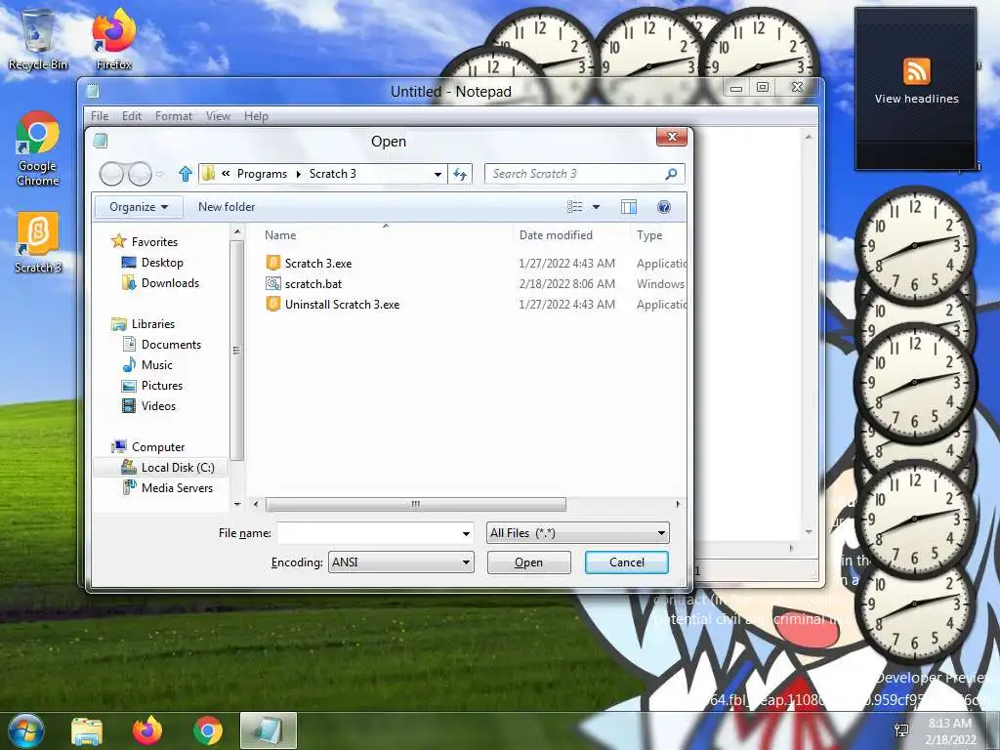
Task: Select Pictures library
Action: (x=162, y=385)
